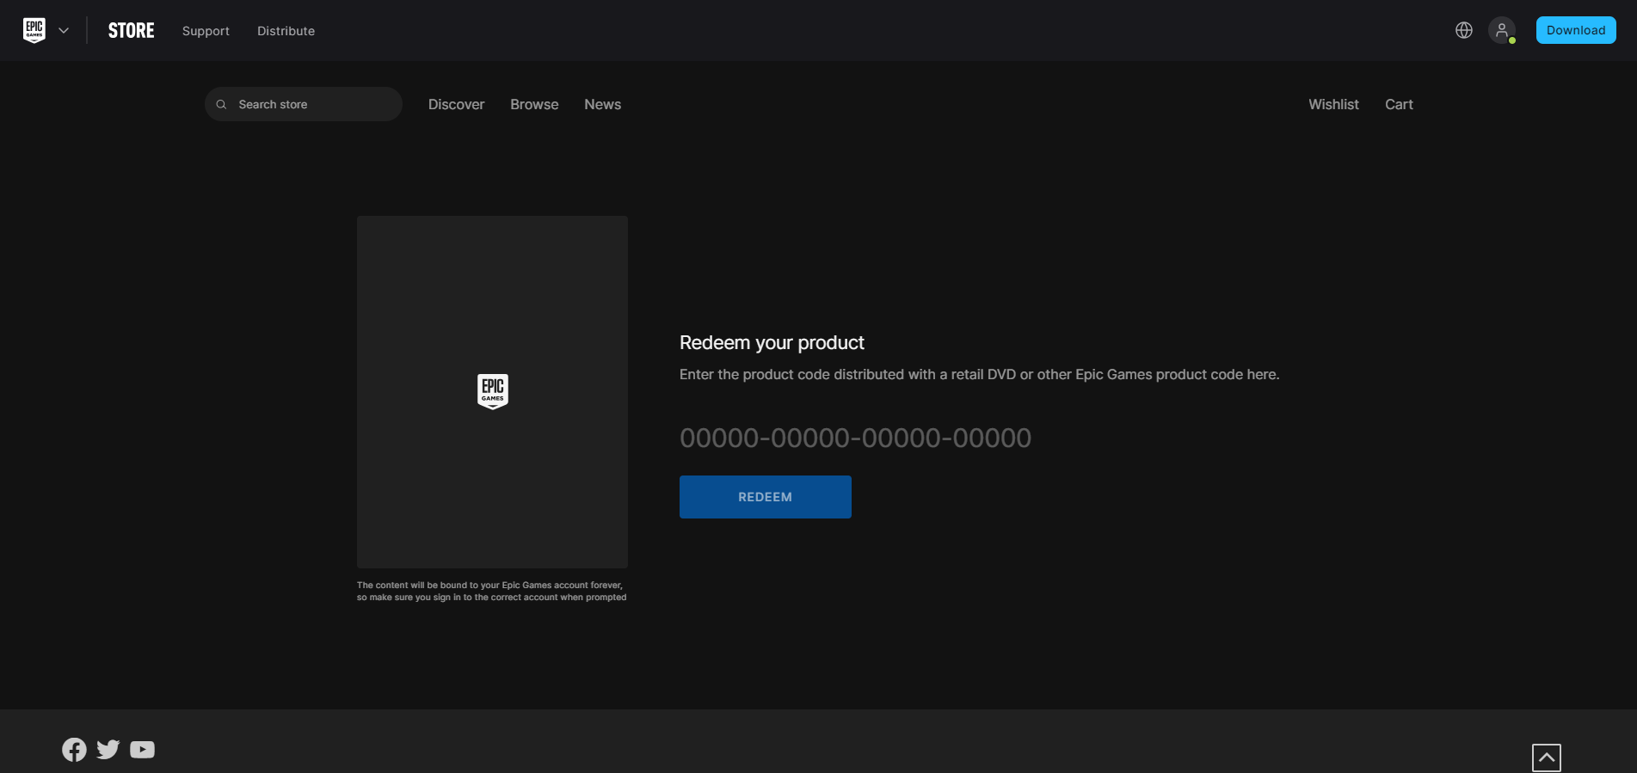Click the Download button
Image resolution: width=1637 pixels, height=773 pixels.
pos(1576,30)
